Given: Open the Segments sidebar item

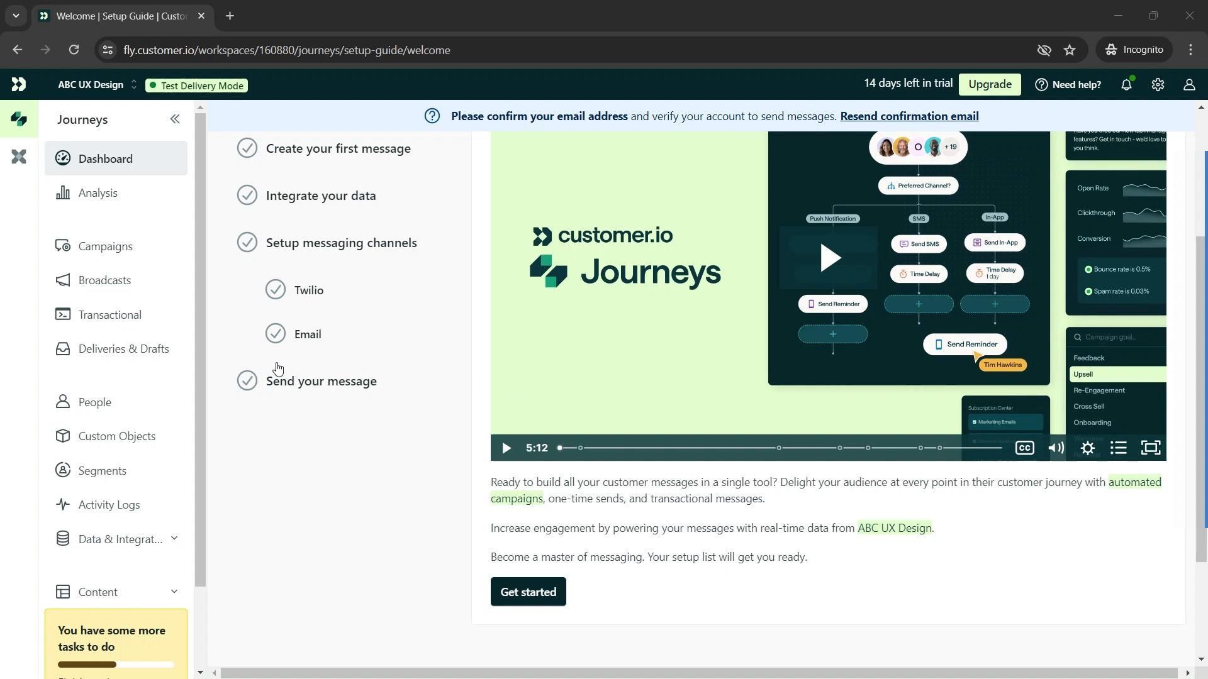Looking at the screenshot, I should [102, 471].
